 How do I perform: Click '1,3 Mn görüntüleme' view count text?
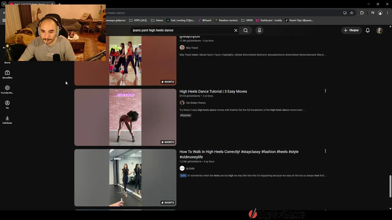[x=190, y=161]
